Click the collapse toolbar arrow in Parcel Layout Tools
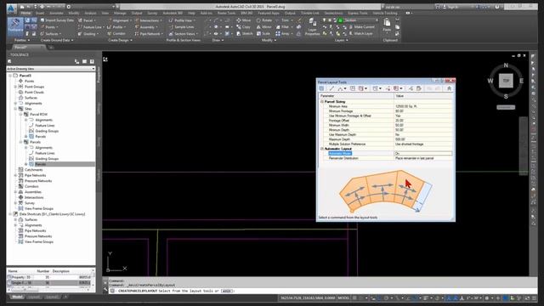Image resolution: width=544 pixels, height=306 pixels. (450, 88)
